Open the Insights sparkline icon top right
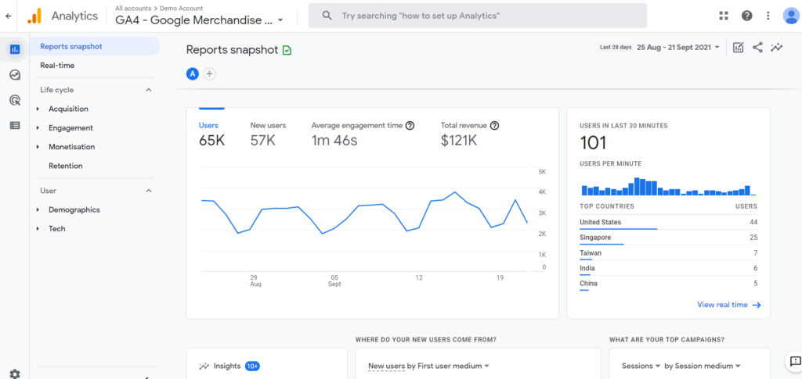Image resolution: width=802 pixels, height=379 pixels. (777, 48)
